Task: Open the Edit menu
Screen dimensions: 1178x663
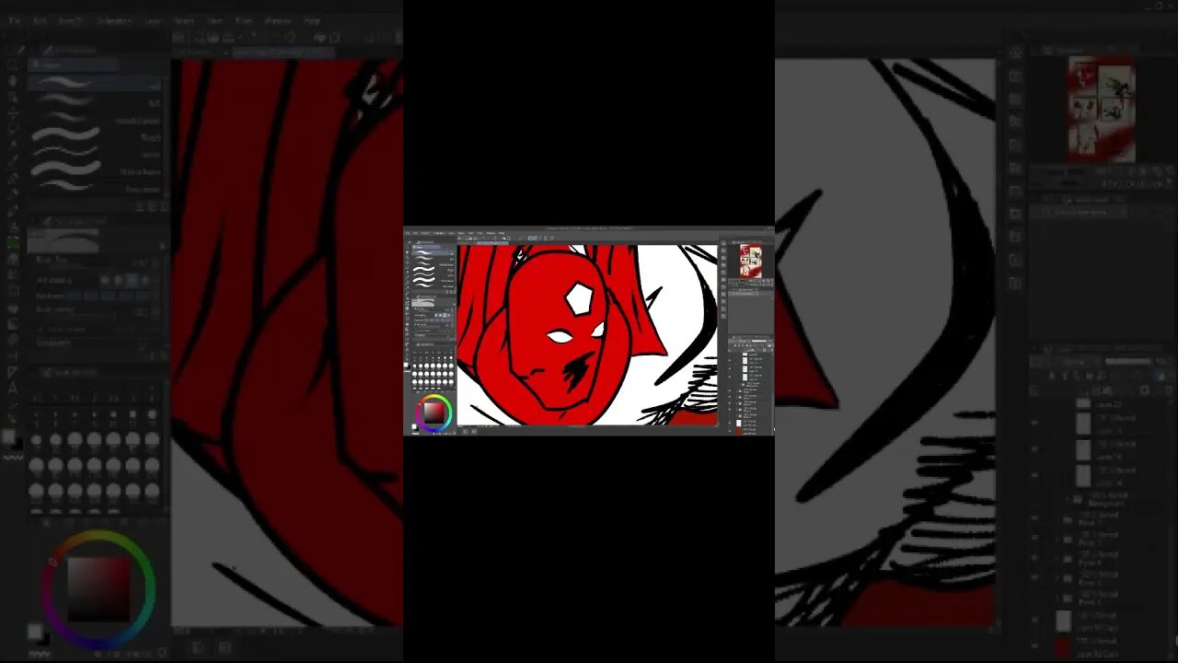Action: 40,20
